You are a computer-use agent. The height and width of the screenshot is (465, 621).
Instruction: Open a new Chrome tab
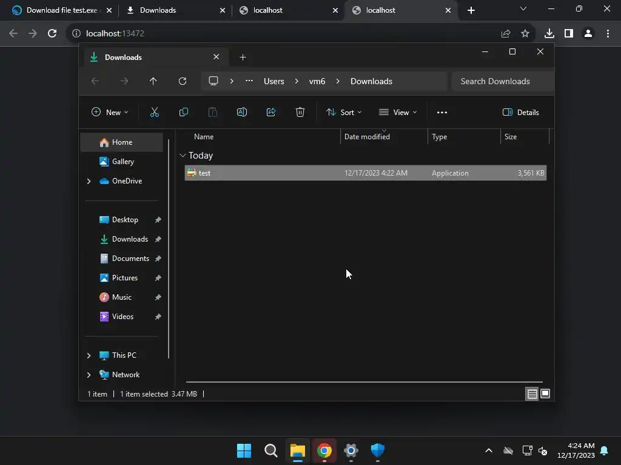click(x=471, y=10)
